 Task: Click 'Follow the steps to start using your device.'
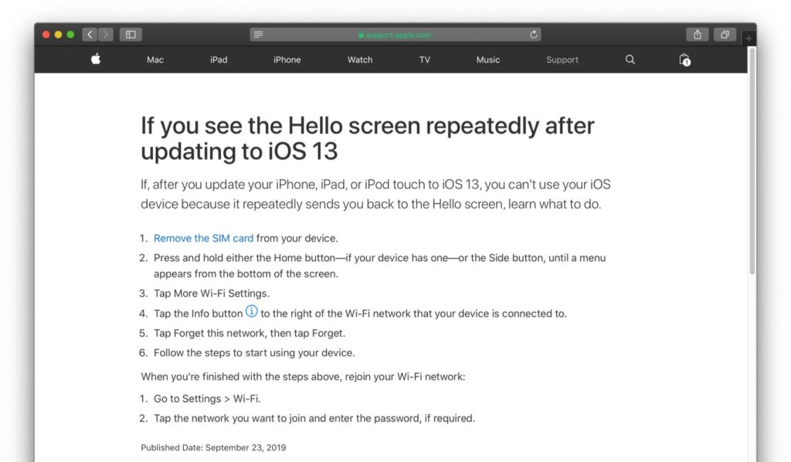point(254,352)
